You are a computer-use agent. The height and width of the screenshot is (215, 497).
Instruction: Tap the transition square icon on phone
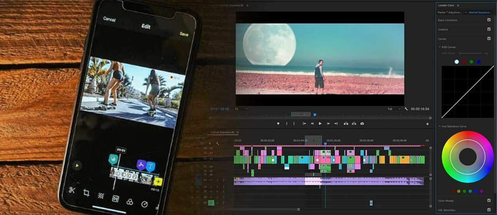115,199
